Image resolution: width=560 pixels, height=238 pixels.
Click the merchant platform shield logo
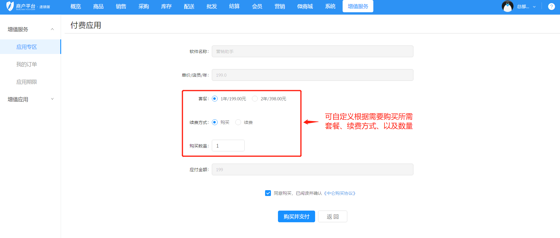[10, 6]
